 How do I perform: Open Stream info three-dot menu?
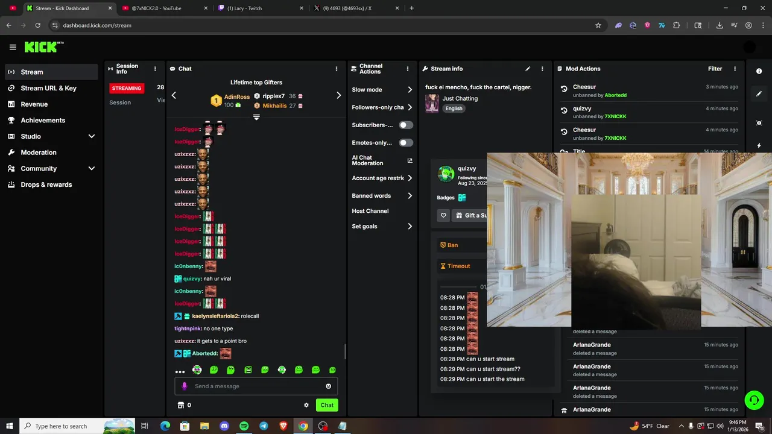point(542,69)
